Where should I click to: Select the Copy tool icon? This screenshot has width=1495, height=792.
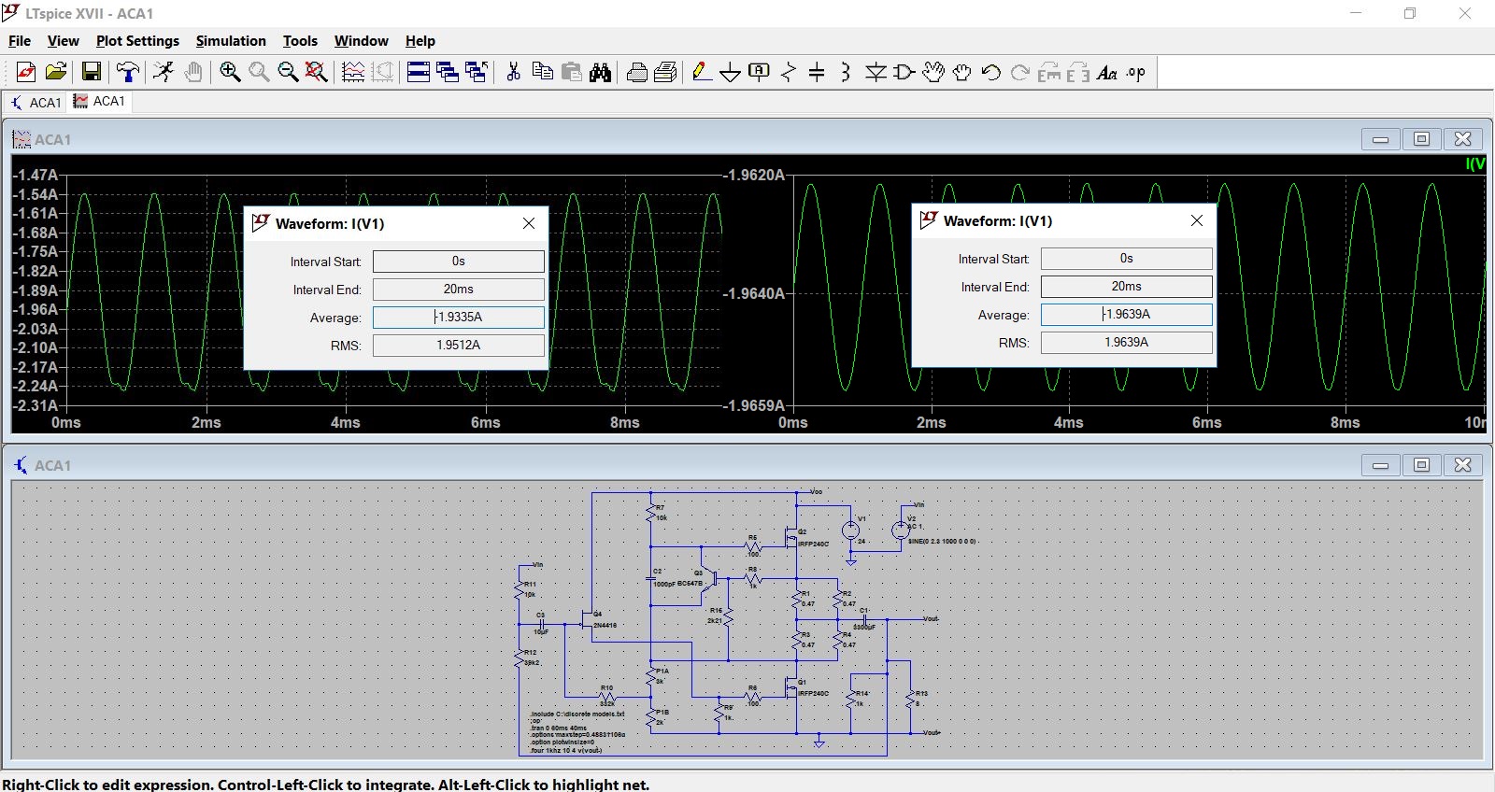tap(542, 72)
